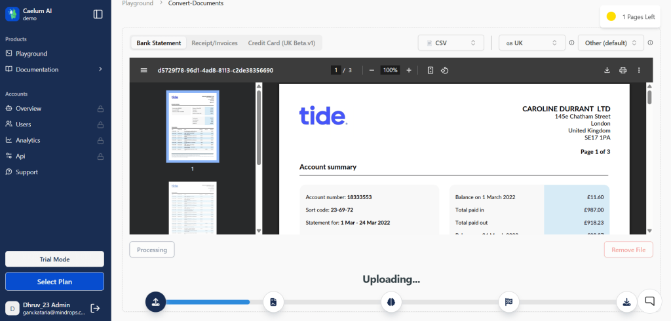Click the brain AI step icon
This screenshot has width=671, height=321.
(x=391, y=302)
